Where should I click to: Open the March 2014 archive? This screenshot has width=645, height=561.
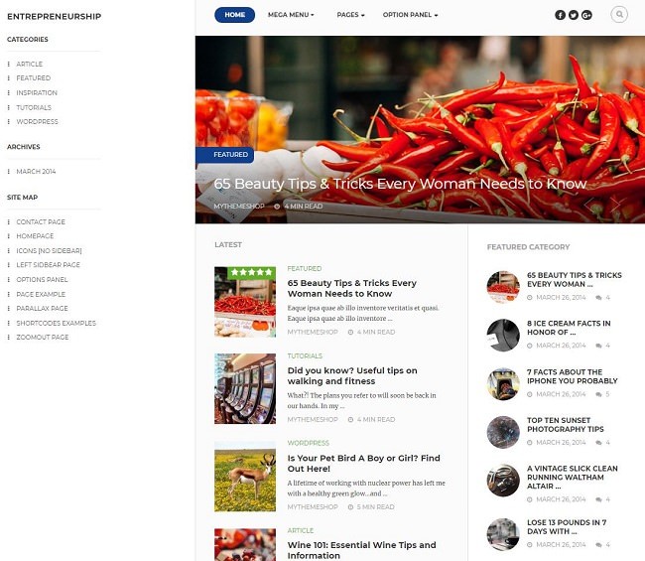[36, 171]
